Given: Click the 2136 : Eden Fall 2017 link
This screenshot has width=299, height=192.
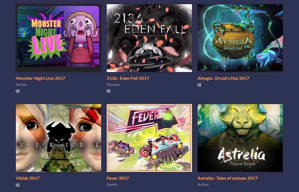Looking at the screenshot, I should 128,78.
